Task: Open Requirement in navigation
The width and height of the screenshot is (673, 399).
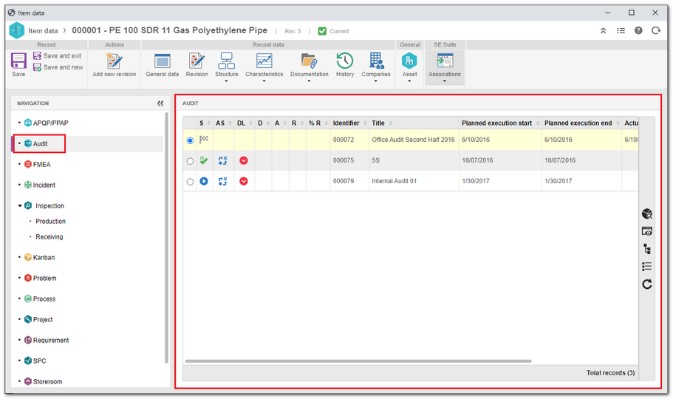Action: coord(47,340)
